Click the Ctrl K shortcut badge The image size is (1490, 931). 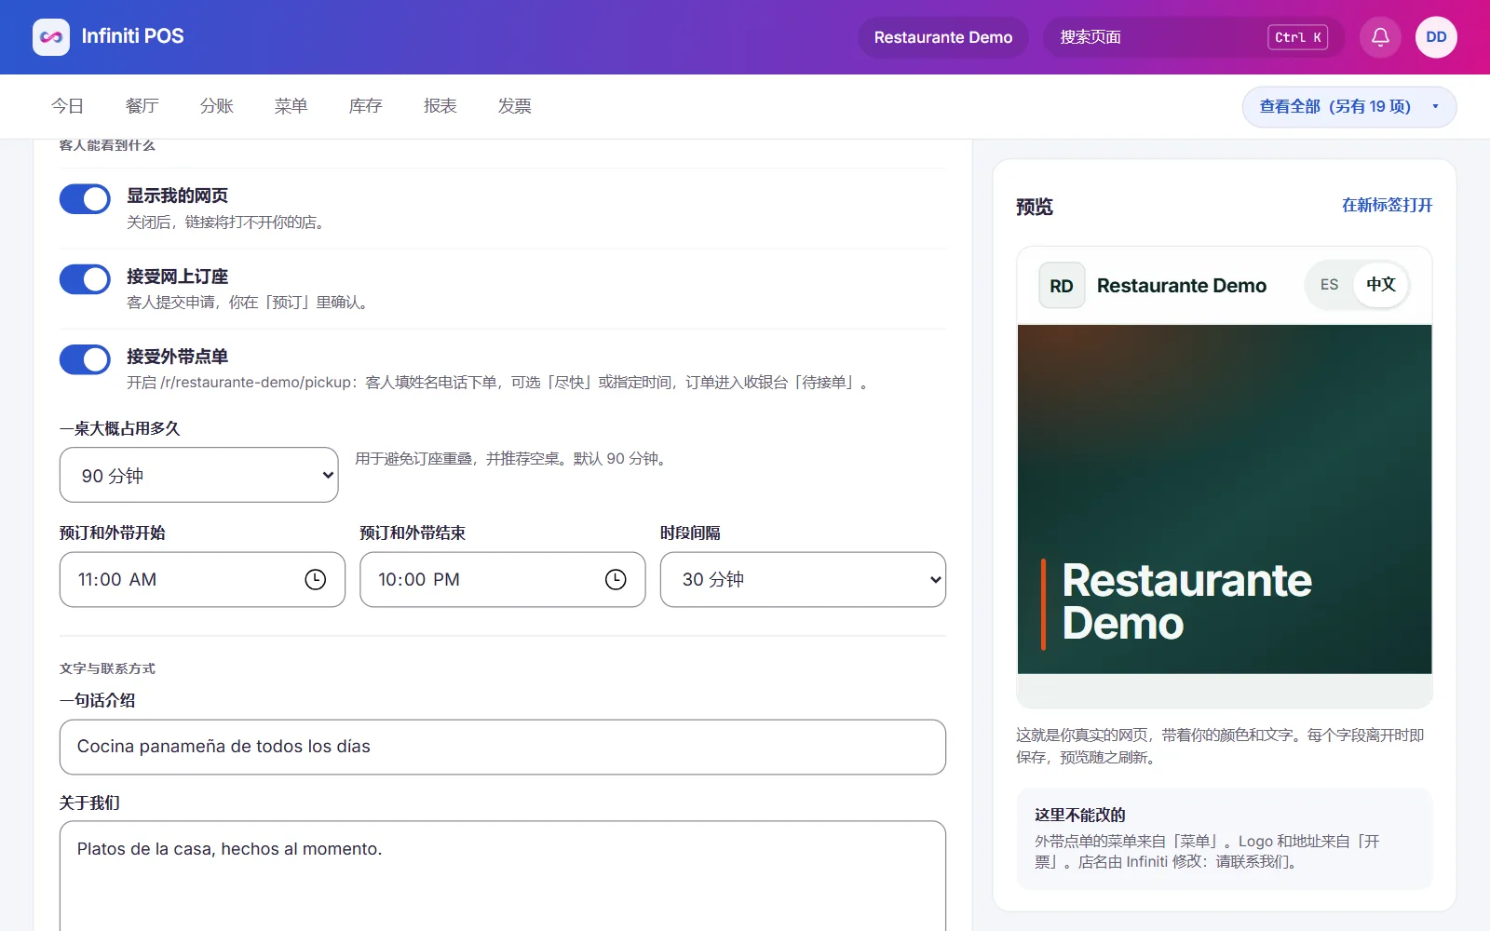click(x=1297, y=37)
